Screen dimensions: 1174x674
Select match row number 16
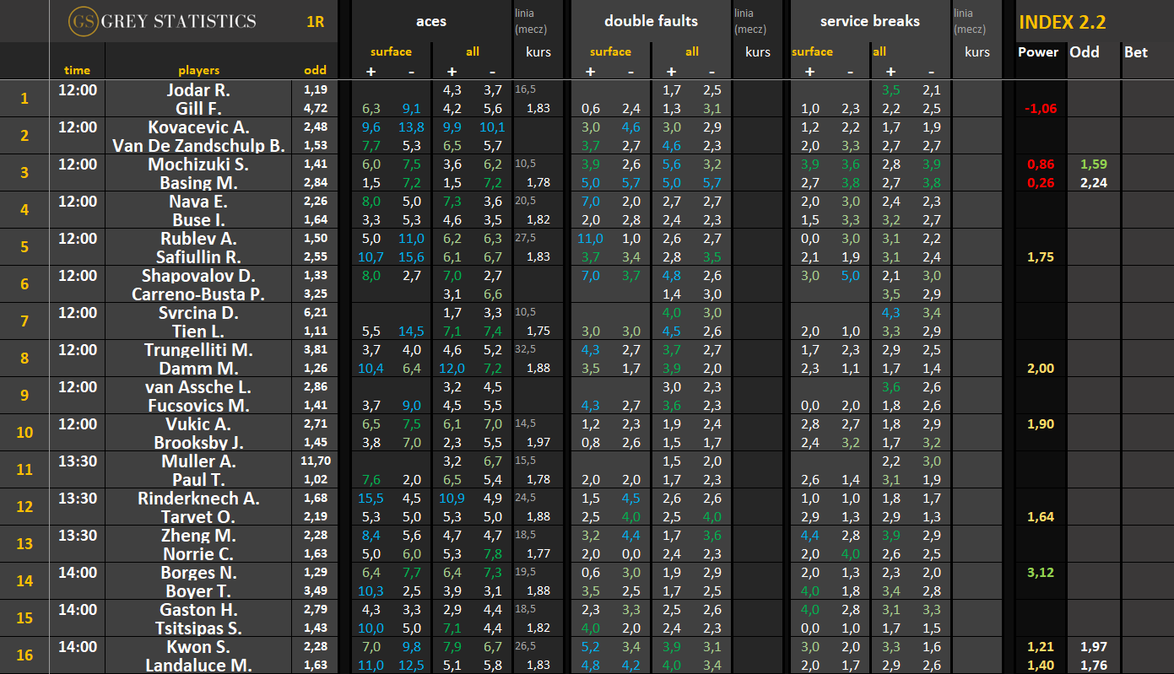(x=24, y=655)
